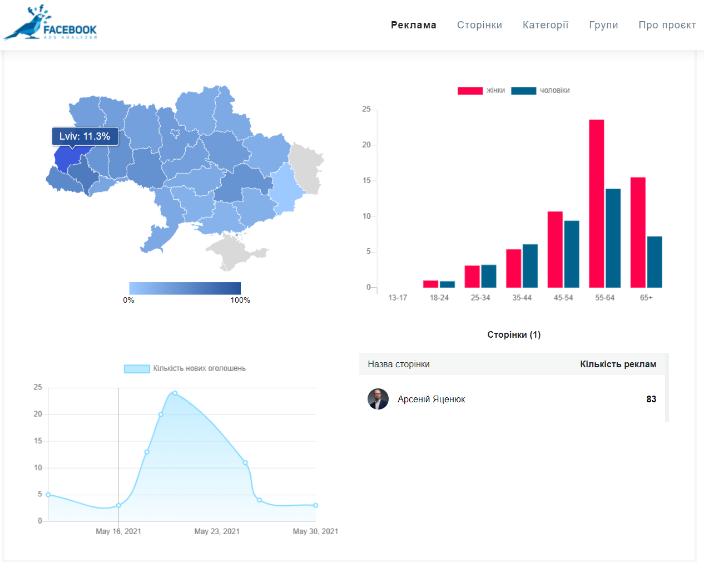704x562 pixels.
Task: Click the May 16, 2021 data point
Action: point(118,505)
